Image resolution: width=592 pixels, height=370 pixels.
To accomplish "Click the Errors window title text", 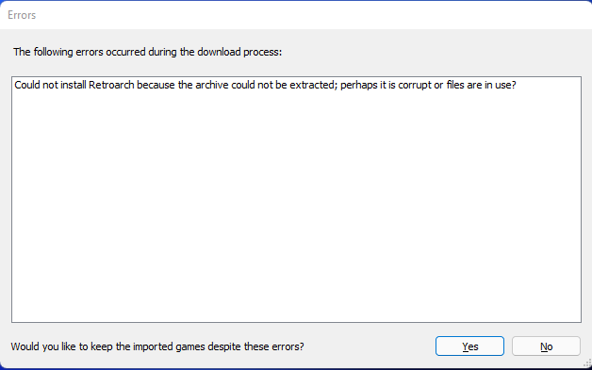I will (22, 15).
